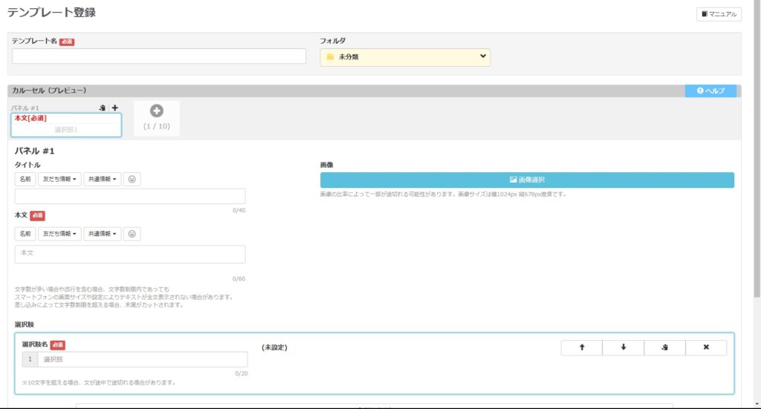761x409 pixels.
Task: Click the テンプレート名 text field
Action: pos(159,56)
